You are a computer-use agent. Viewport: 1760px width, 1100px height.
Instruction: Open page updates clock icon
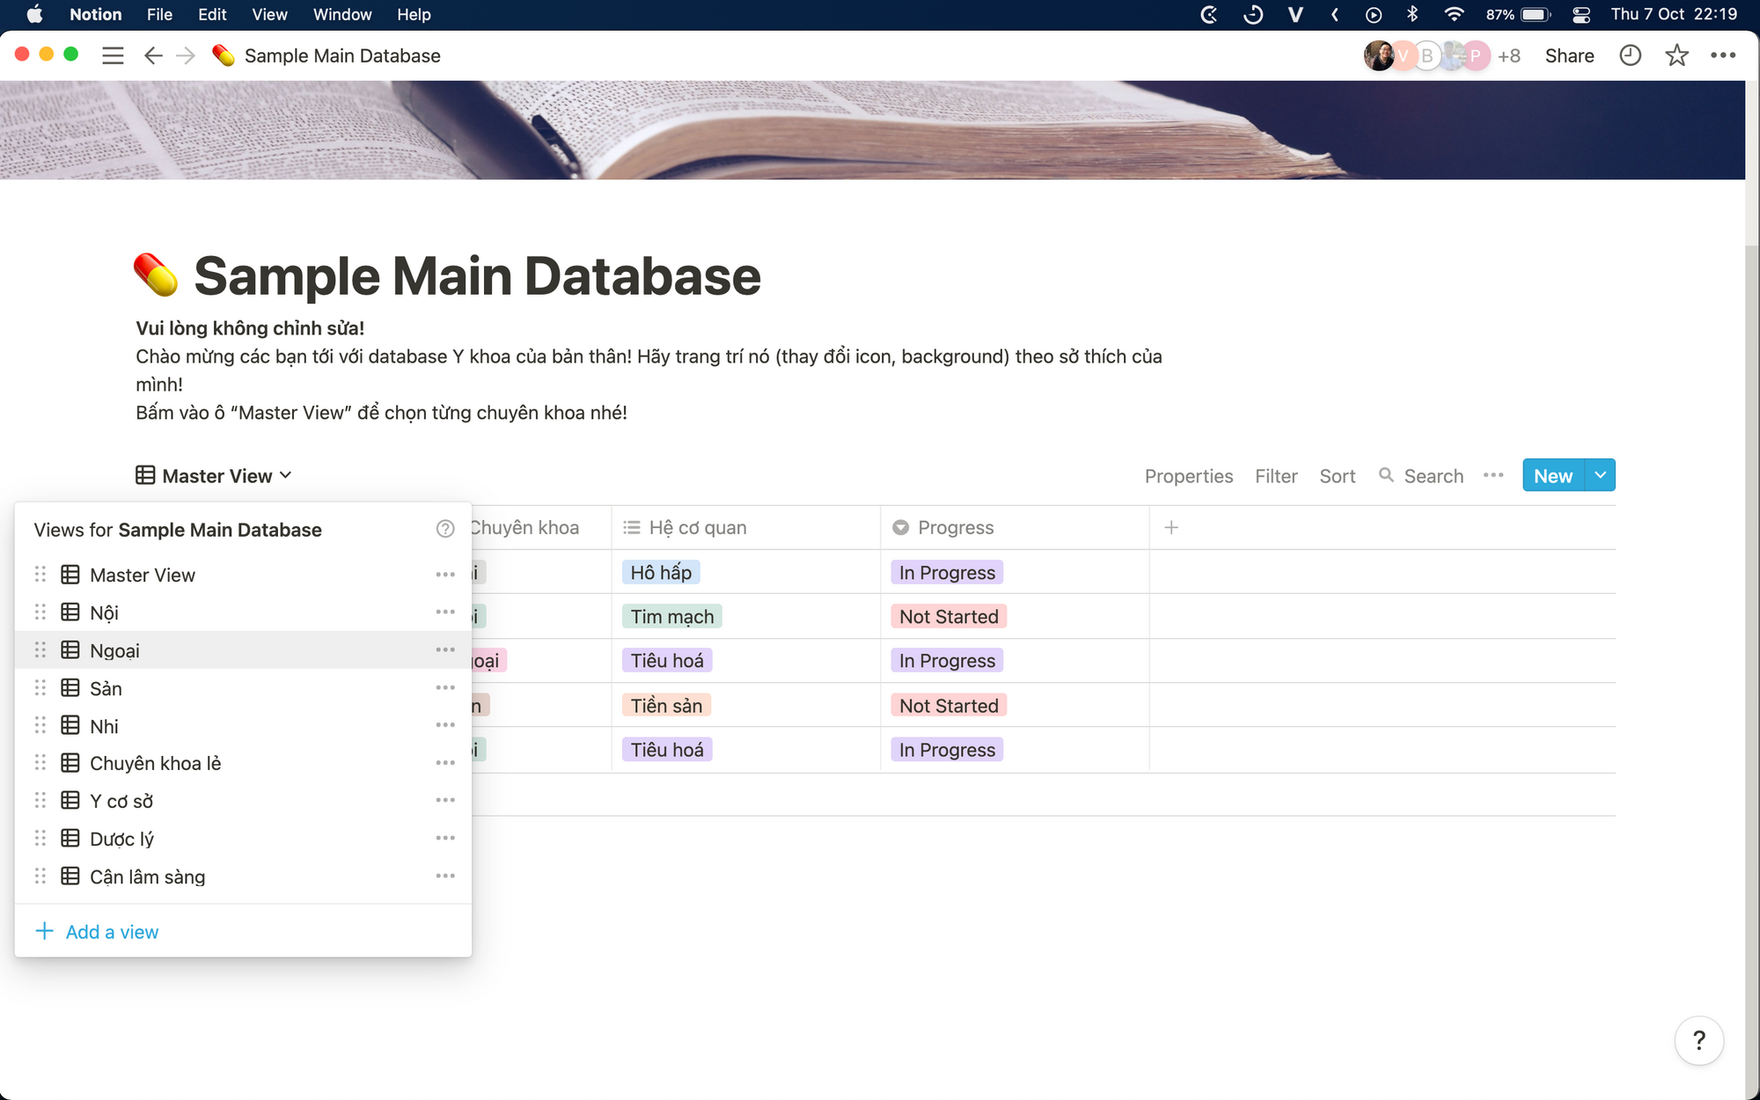(x=1630, y=55)
